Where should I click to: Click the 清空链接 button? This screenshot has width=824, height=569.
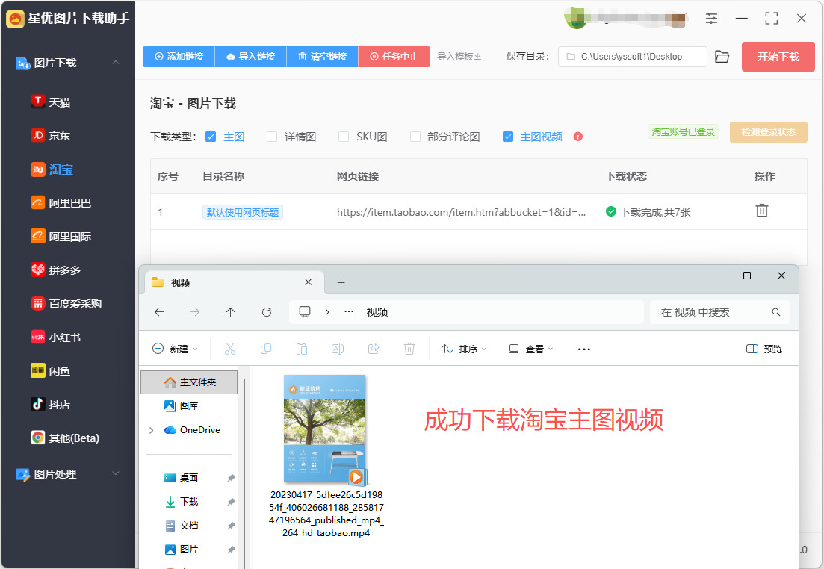coord(322,56)
